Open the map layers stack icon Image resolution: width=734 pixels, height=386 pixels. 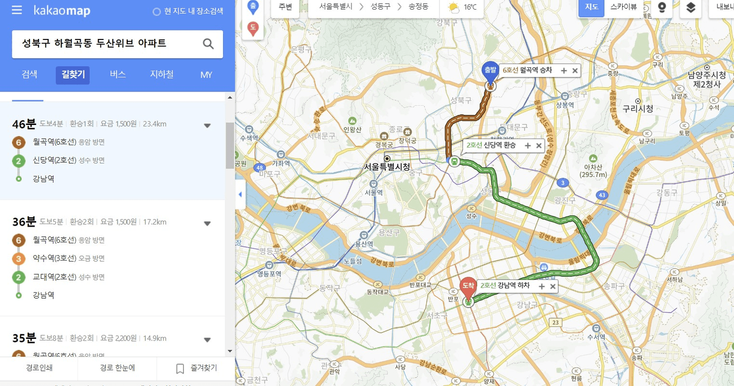[690, 8]
